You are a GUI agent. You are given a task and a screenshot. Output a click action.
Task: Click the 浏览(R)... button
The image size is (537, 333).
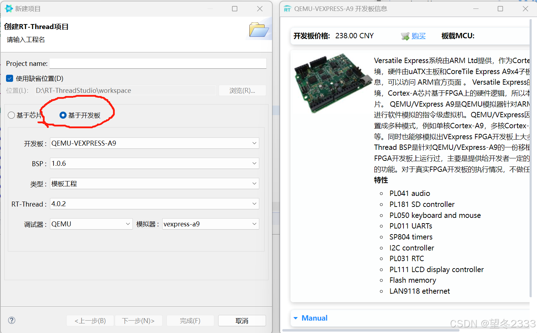242,90
